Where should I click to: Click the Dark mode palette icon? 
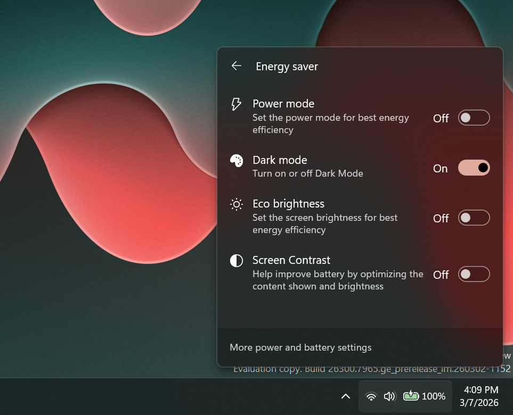coord(236,161)
